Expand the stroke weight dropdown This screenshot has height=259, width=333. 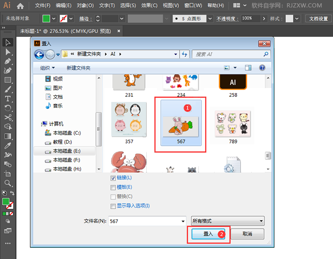point(122,19)
